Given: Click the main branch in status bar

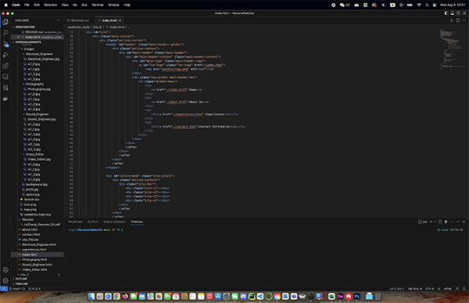Looking at the screenshot, I should (x=15, y=289).
